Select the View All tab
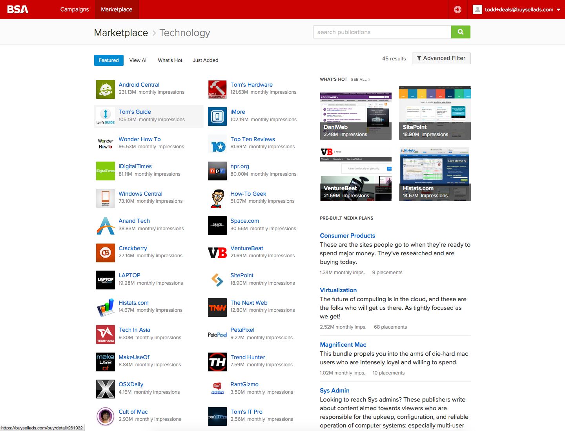 click(x=139, y=60)
